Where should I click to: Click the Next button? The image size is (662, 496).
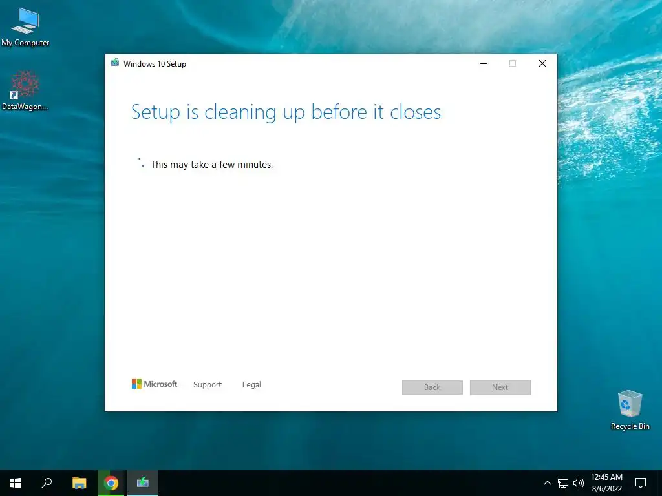pyautogui.click(x=500, y=387)
